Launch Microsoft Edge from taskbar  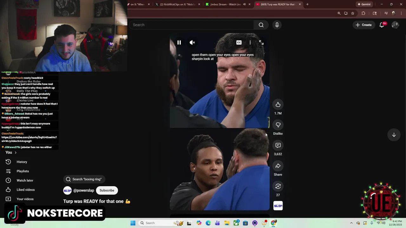(x=208, y=223)
